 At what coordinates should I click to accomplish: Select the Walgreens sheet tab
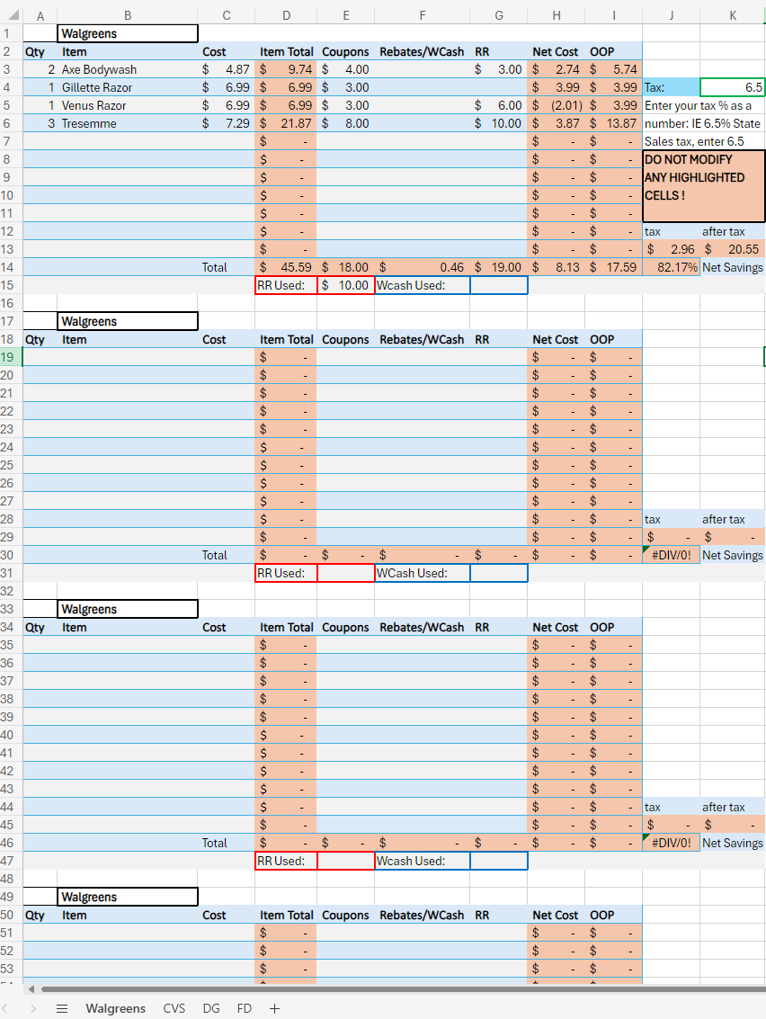pyautogui.click(x=116, y=1008)
